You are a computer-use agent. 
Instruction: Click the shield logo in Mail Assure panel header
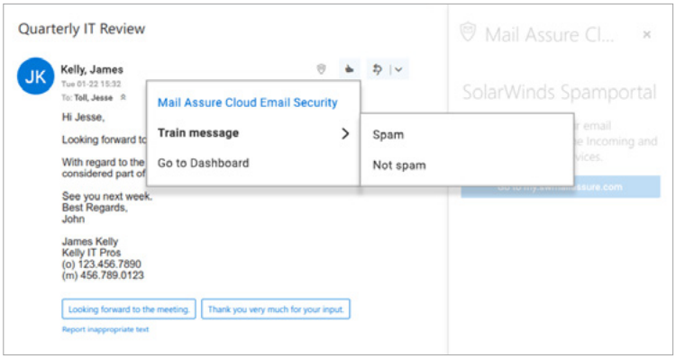468,32
